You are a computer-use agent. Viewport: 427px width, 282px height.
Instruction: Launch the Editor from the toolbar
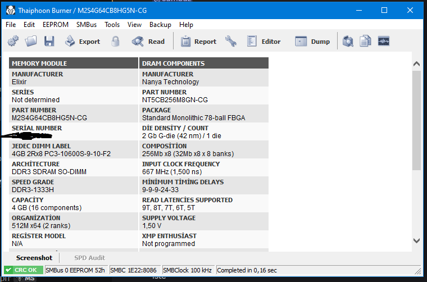[x=264, y=41]
